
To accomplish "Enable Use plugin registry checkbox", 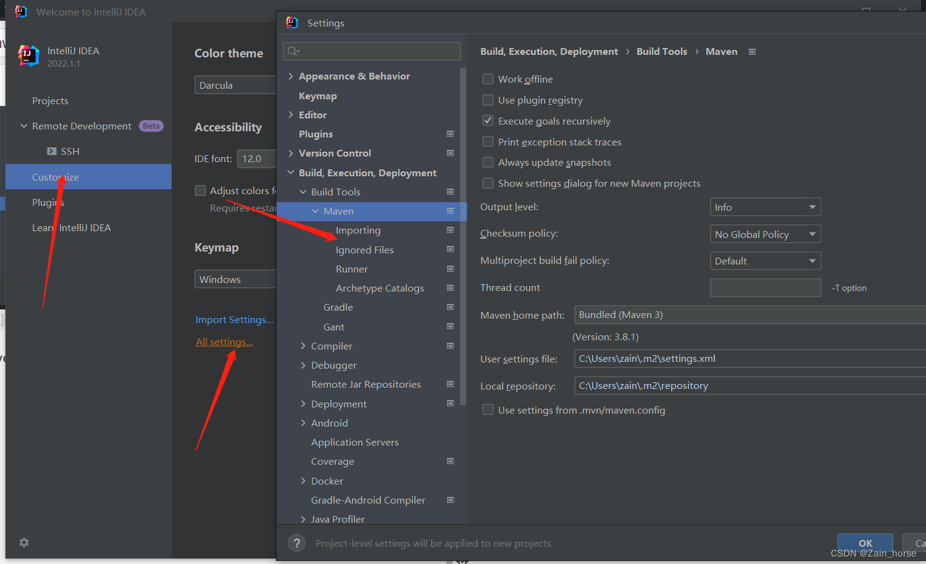I will click(488, 100).
